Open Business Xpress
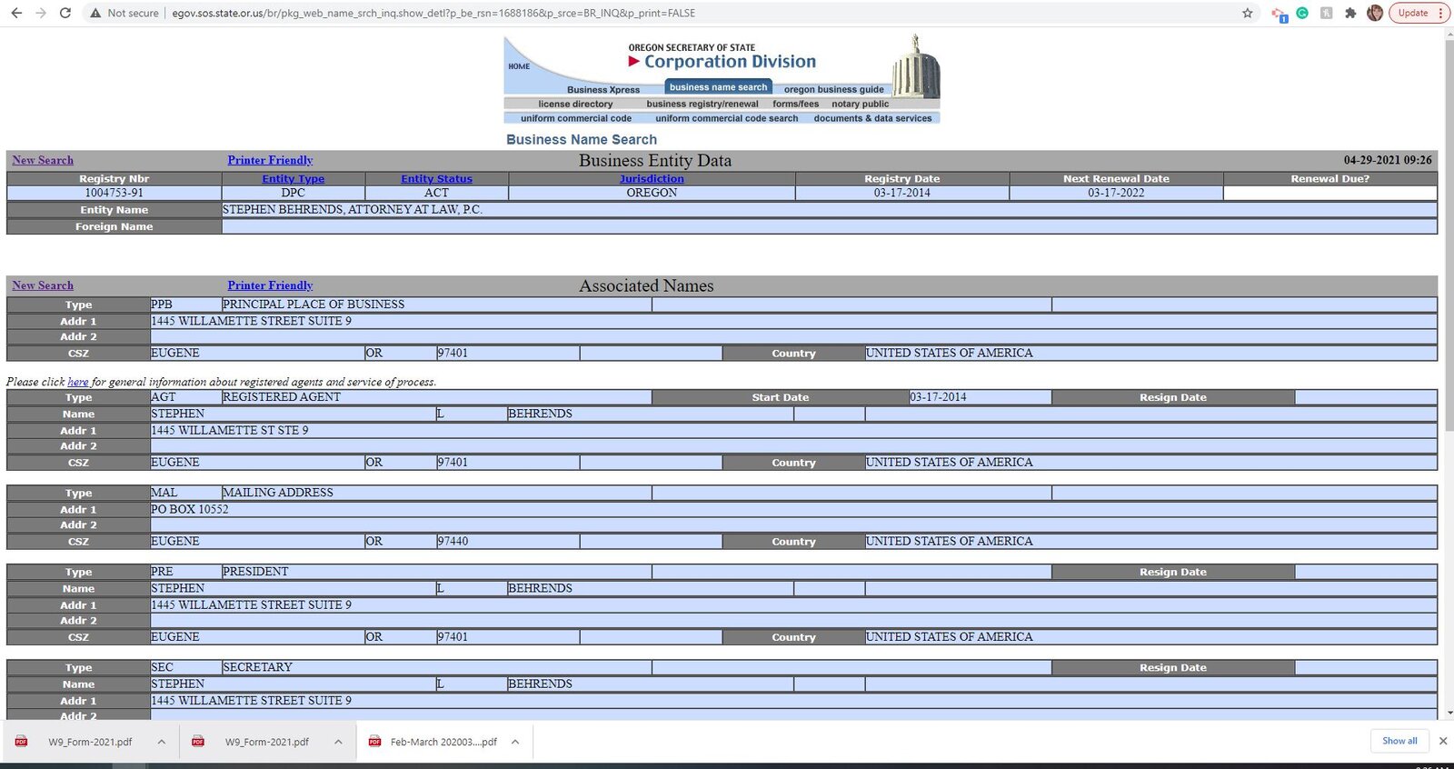The image size is (1454, 769). tap(603, 89)
